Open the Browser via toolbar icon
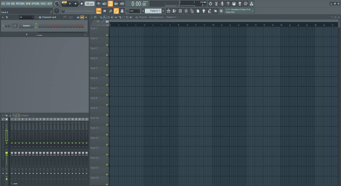 (x=192, y=11)
